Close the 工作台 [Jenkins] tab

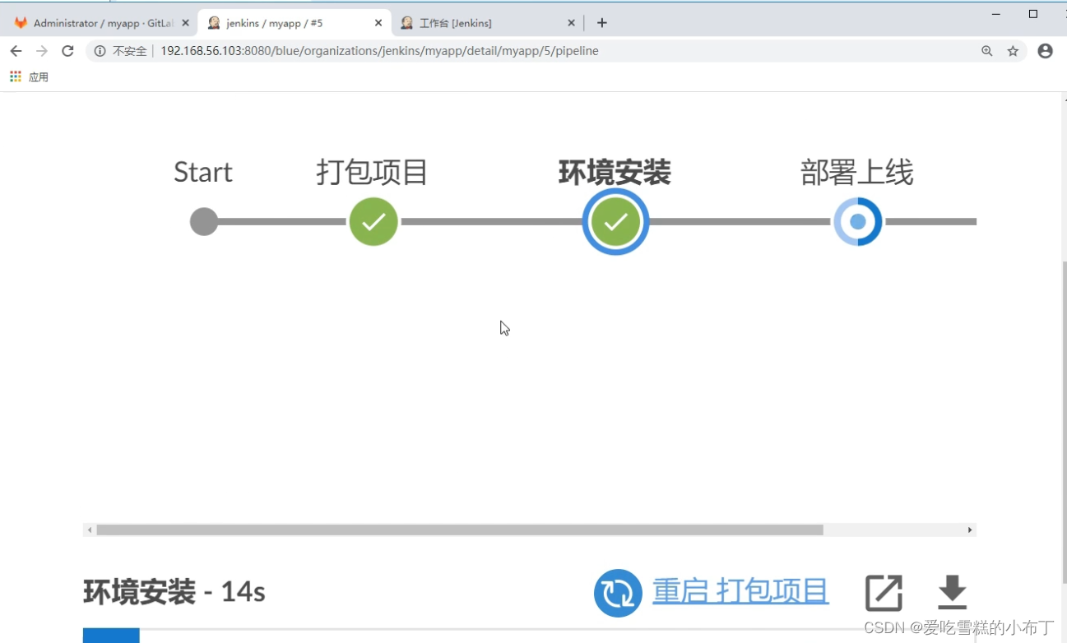(x=571, y=23)
